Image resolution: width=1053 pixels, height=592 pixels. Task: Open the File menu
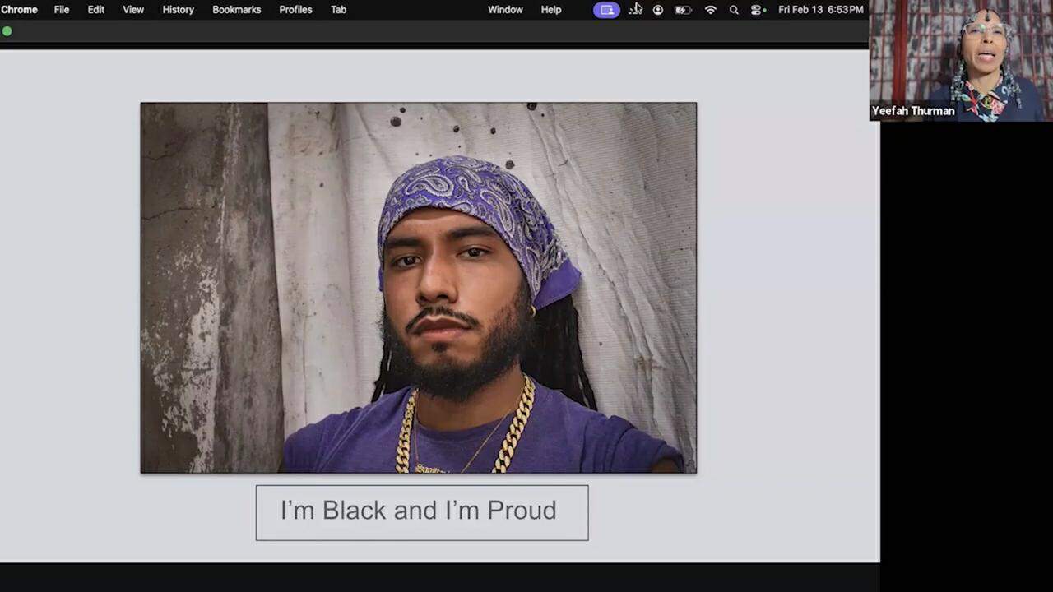point(62,10)
